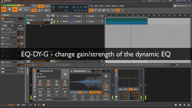192x108 pixels.
Task: Open remote controls grid icon in inspector
Action: [5, 25]
